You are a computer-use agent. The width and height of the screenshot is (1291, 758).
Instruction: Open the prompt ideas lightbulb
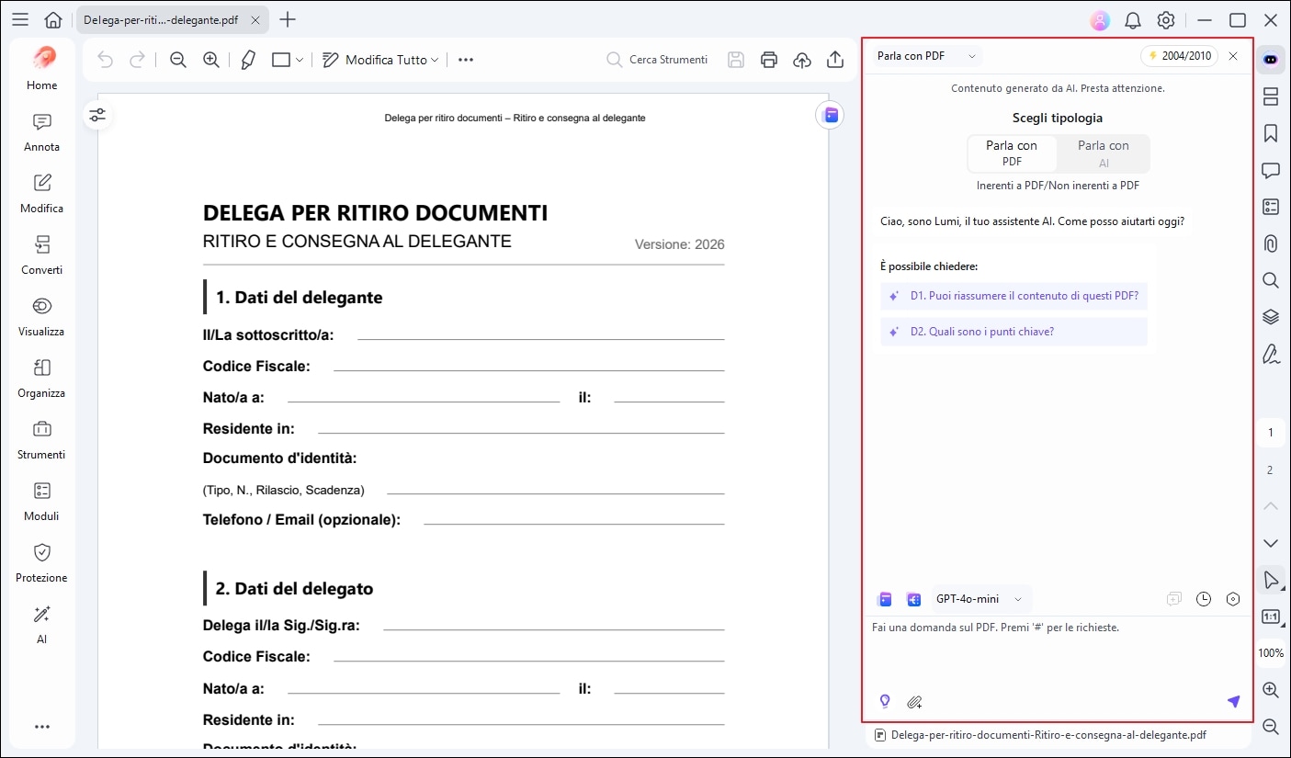click(885, 702)
